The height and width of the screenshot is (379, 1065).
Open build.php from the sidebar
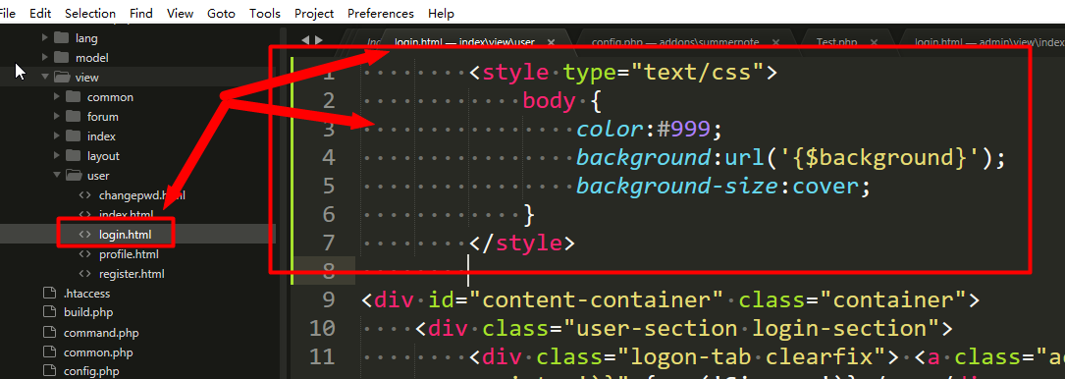[88, 313]
